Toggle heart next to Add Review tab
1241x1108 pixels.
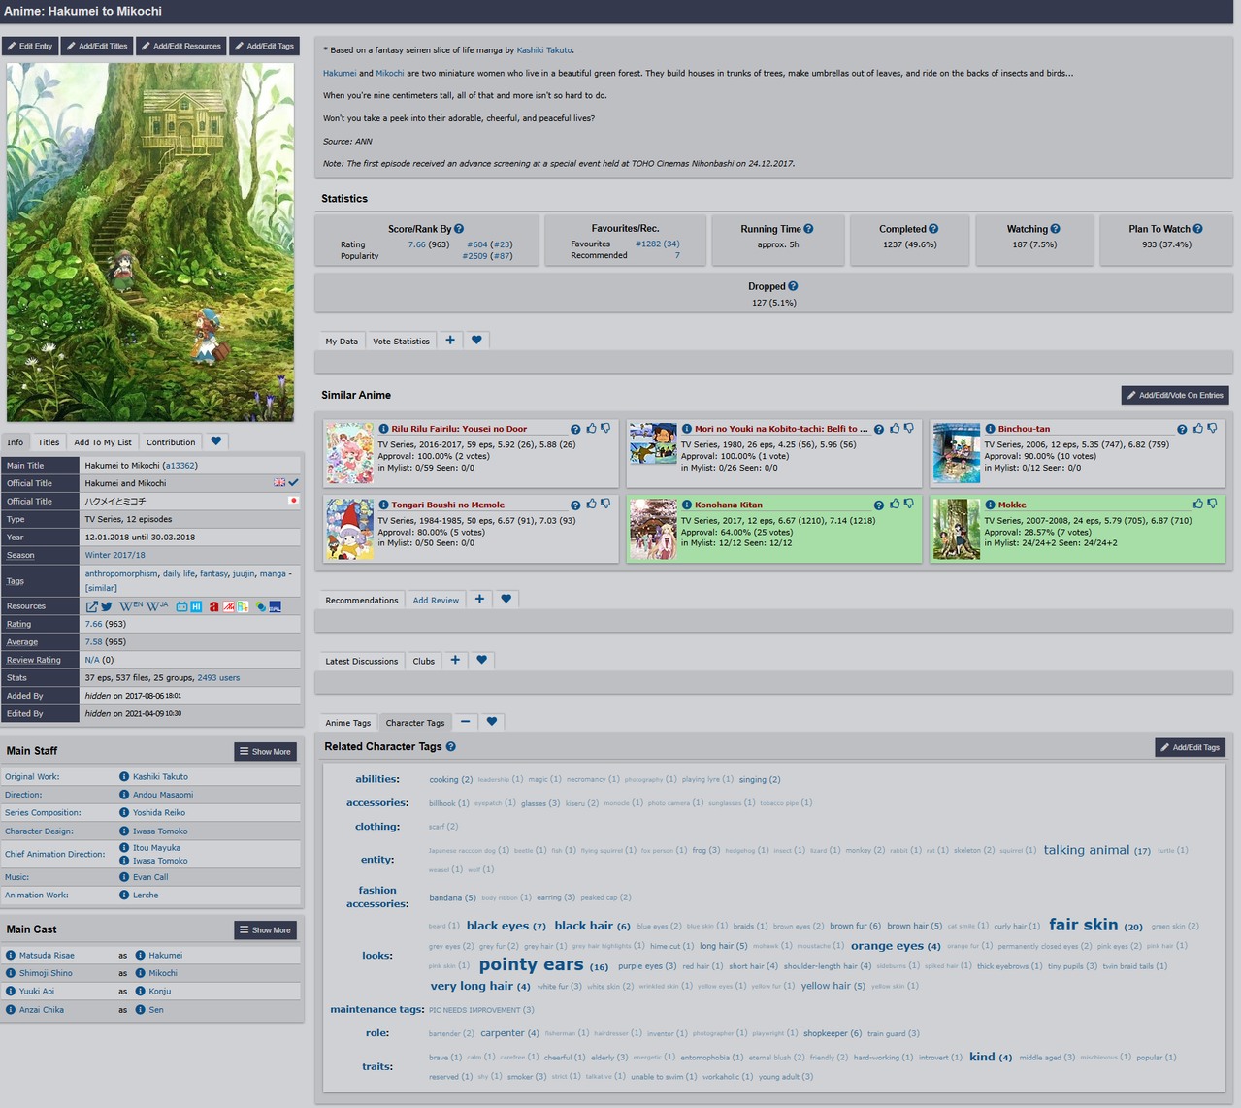click(506, 599)
